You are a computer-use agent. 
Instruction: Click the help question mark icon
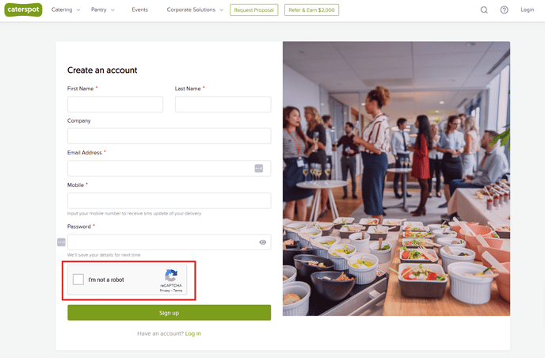point(504,10)
